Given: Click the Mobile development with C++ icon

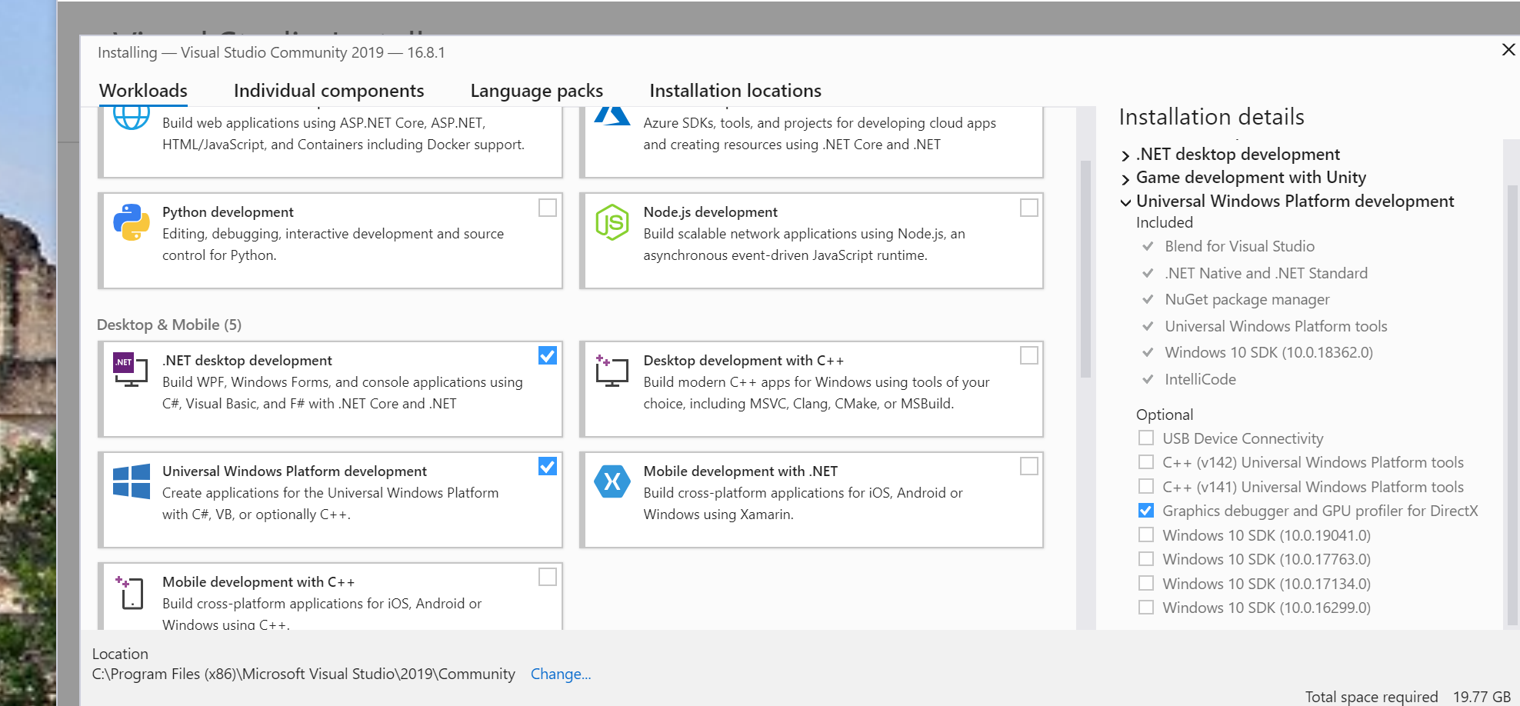Looking at the screenshot, I should tap(131, 592).
